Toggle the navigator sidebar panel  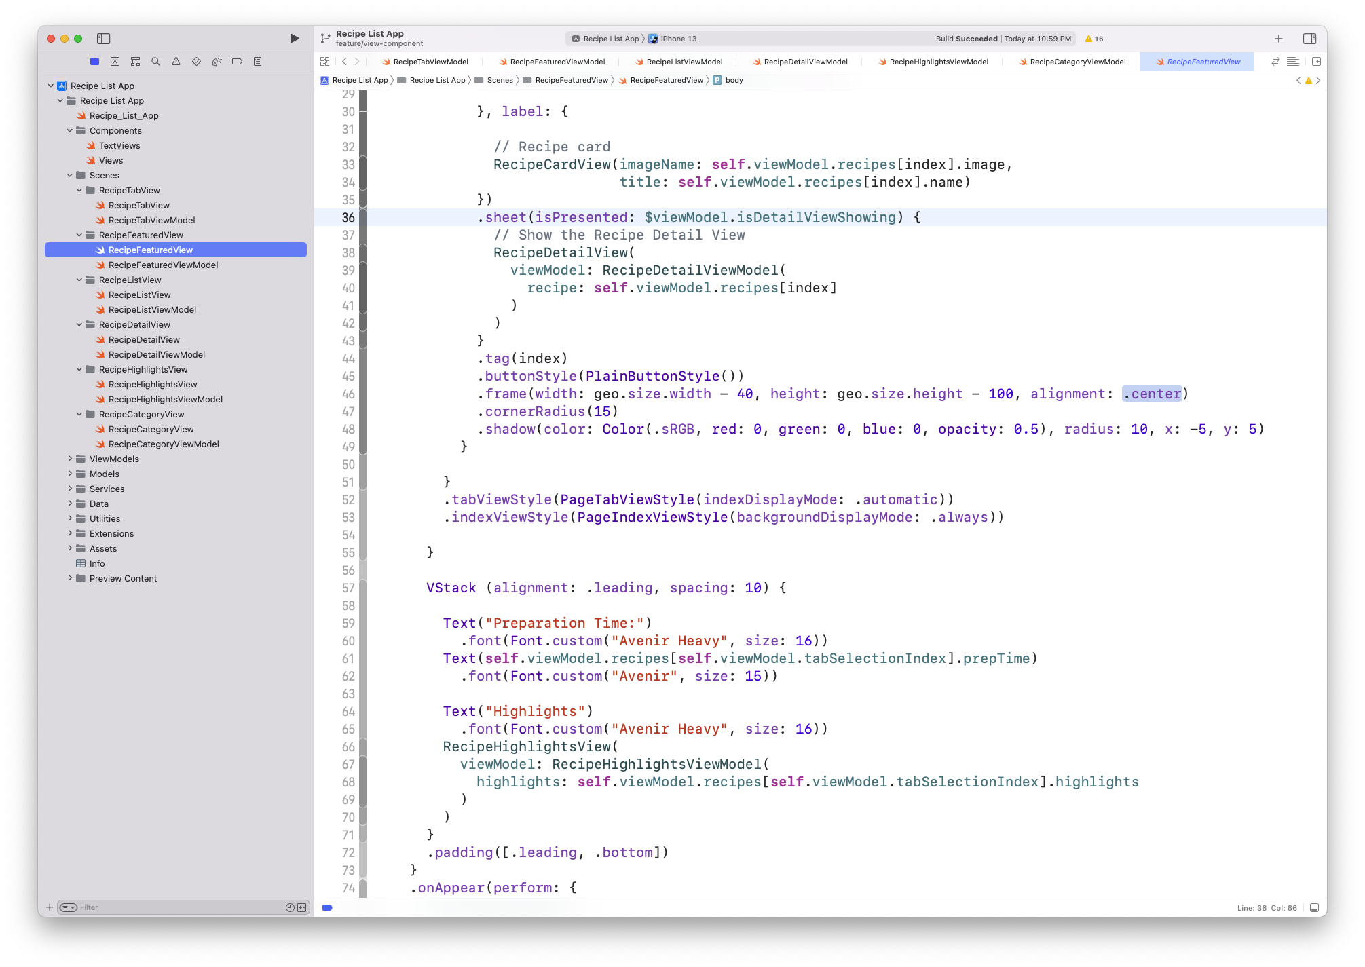click(104, 39)
